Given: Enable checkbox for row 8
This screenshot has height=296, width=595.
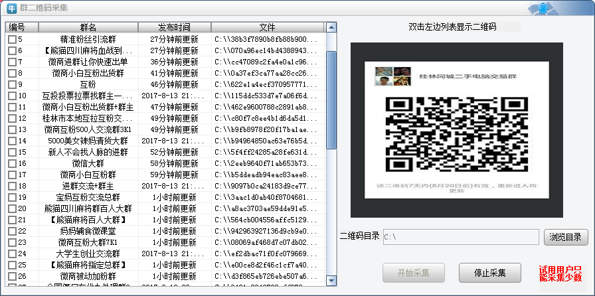Looking at the screenshot, I should 13,73.
